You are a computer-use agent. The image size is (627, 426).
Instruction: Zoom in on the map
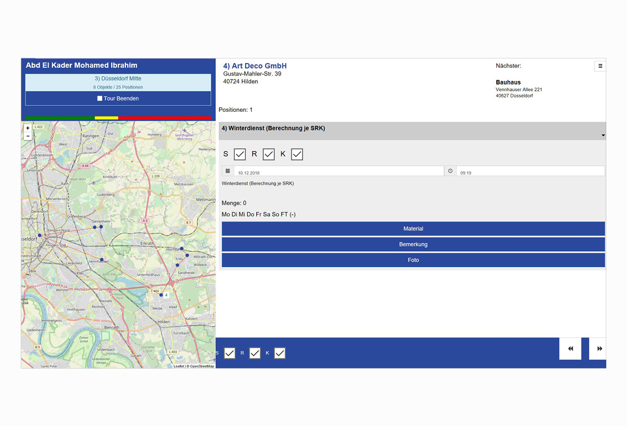(x=28, y=128)
